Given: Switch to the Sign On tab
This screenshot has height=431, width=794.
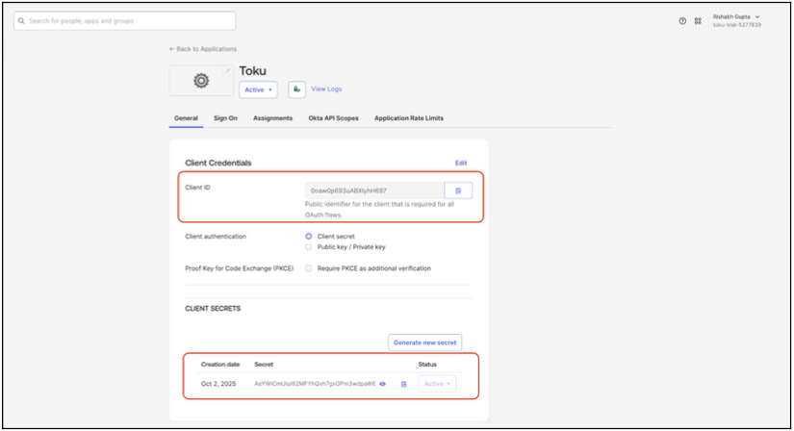Looking at the screenshot, I should tap(225, 118).
